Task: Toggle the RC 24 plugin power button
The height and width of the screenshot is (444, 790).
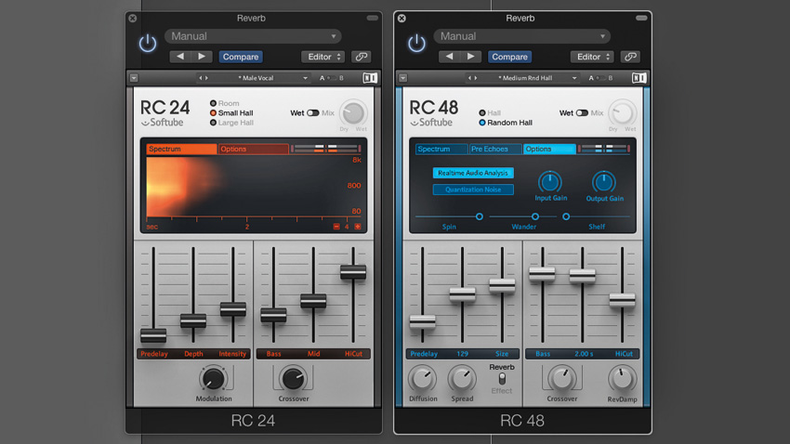Action: pyautogui.click(x=148, y=44)
